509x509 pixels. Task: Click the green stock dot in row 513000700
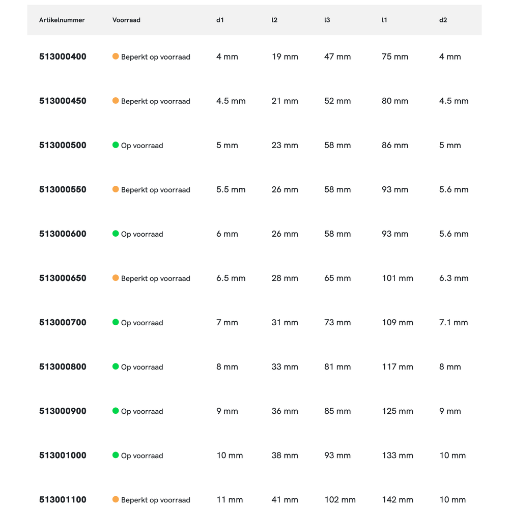[116, 322]
